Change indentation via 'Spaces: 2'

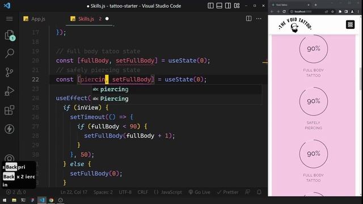pos(103,192)
